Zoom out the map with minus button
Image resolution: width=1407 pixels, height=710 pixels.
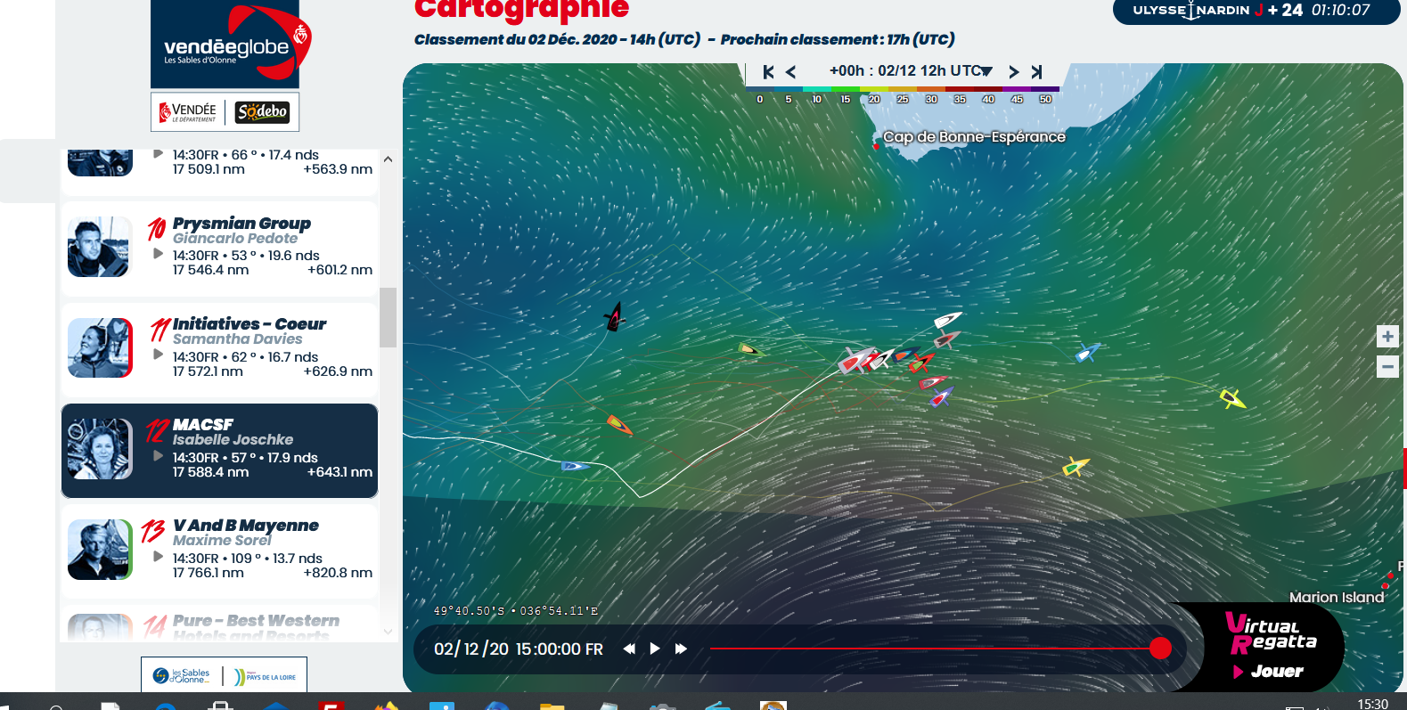coord(1387,366)
